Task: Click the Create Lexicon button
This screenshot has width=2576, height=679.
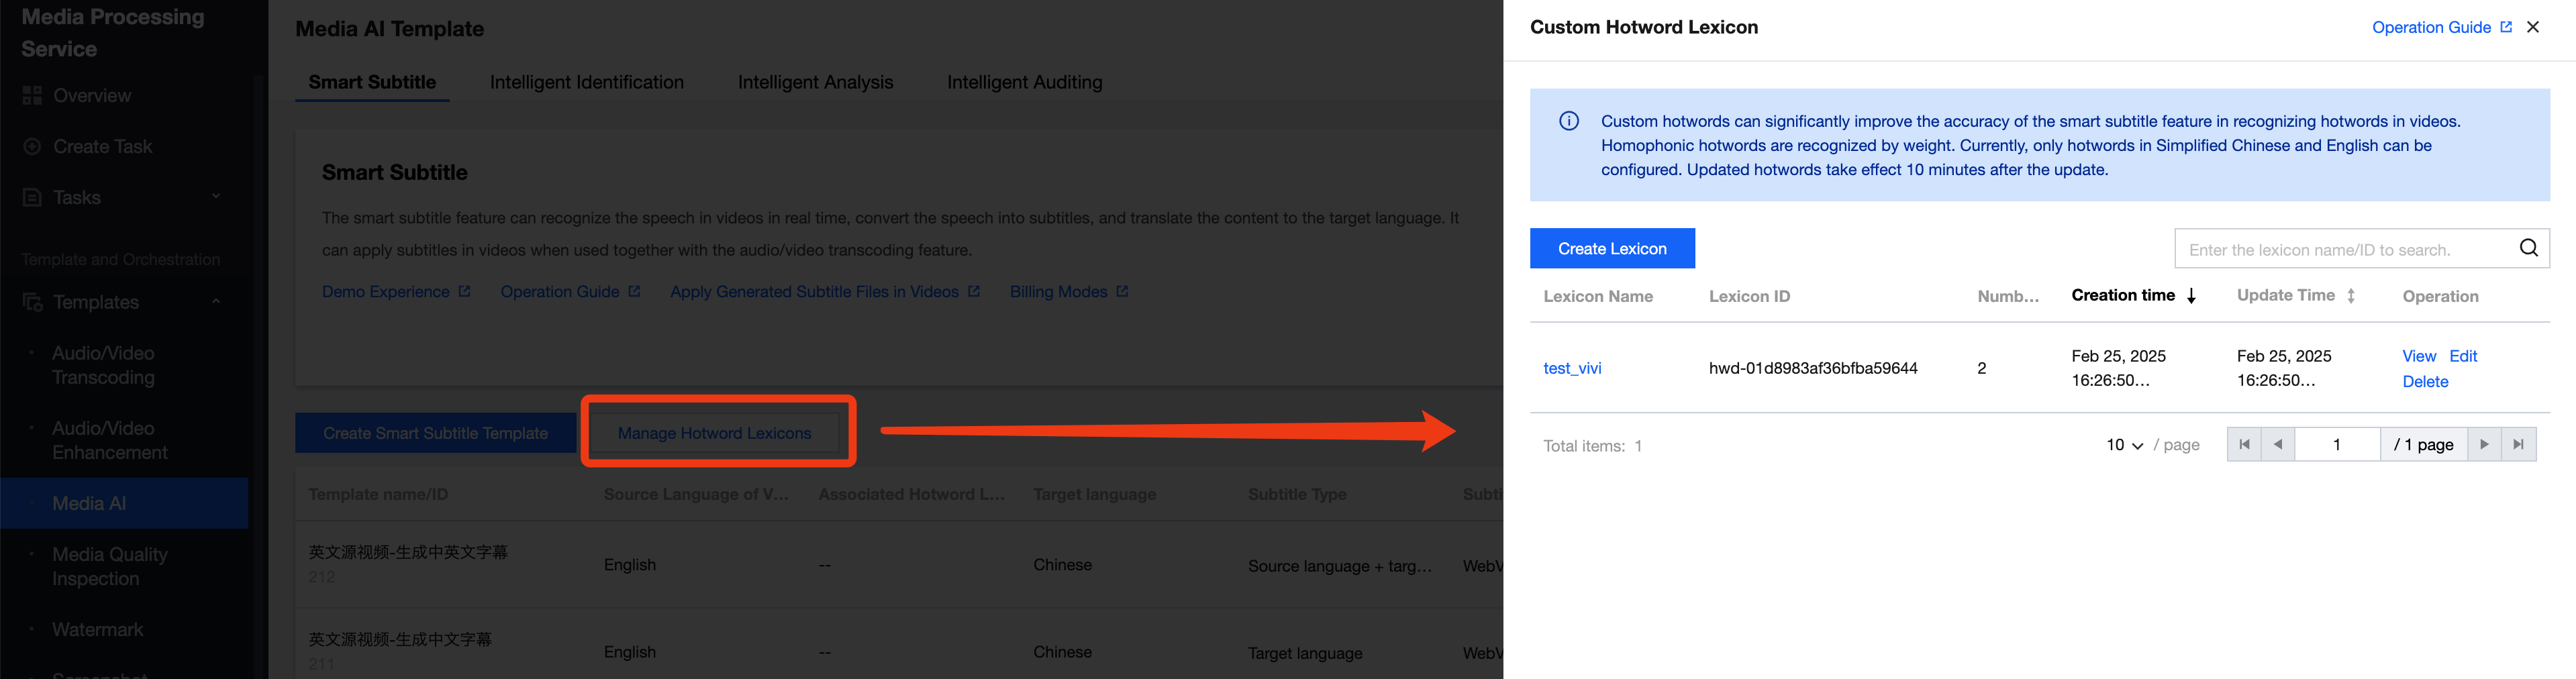Action: [1611, 249]
